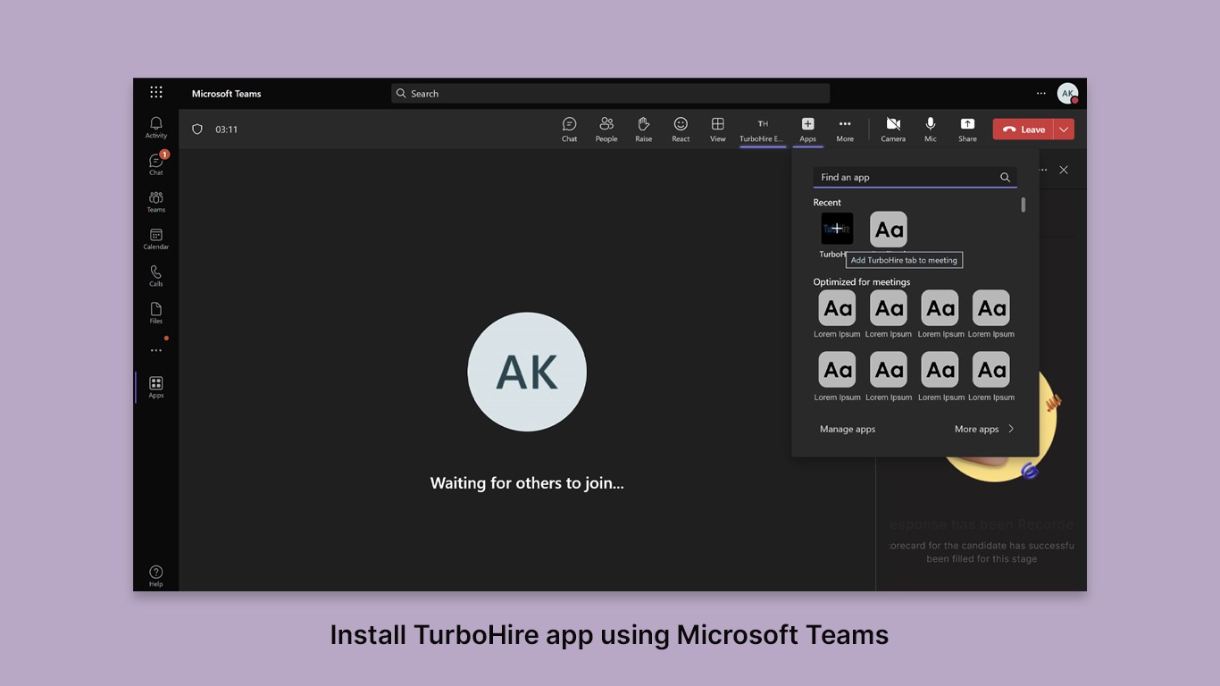
Task: Open Help at sidebar bottom
Action: pyautogui.click(x=156, y=576)
